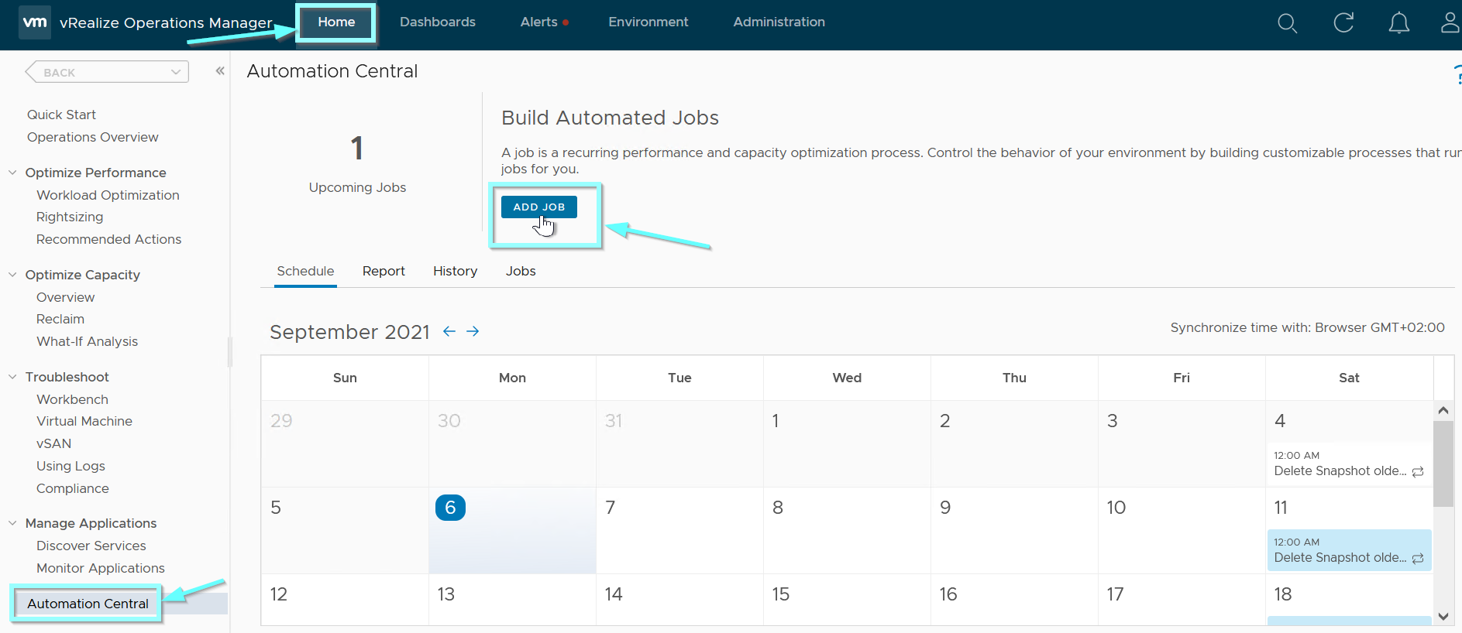Open the Delete Snapshot job on September 11
This screenshot has width=1462, height=633.
click(1349, 550)
